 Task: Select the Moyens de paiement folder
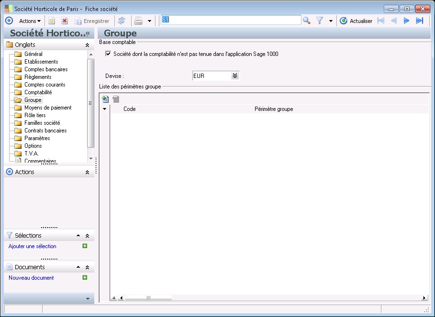(x=48, y=108)
